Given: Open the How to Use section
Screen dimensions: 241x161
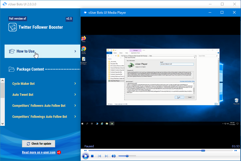Looking at the screenshot, I should click(x=42, y=51).
